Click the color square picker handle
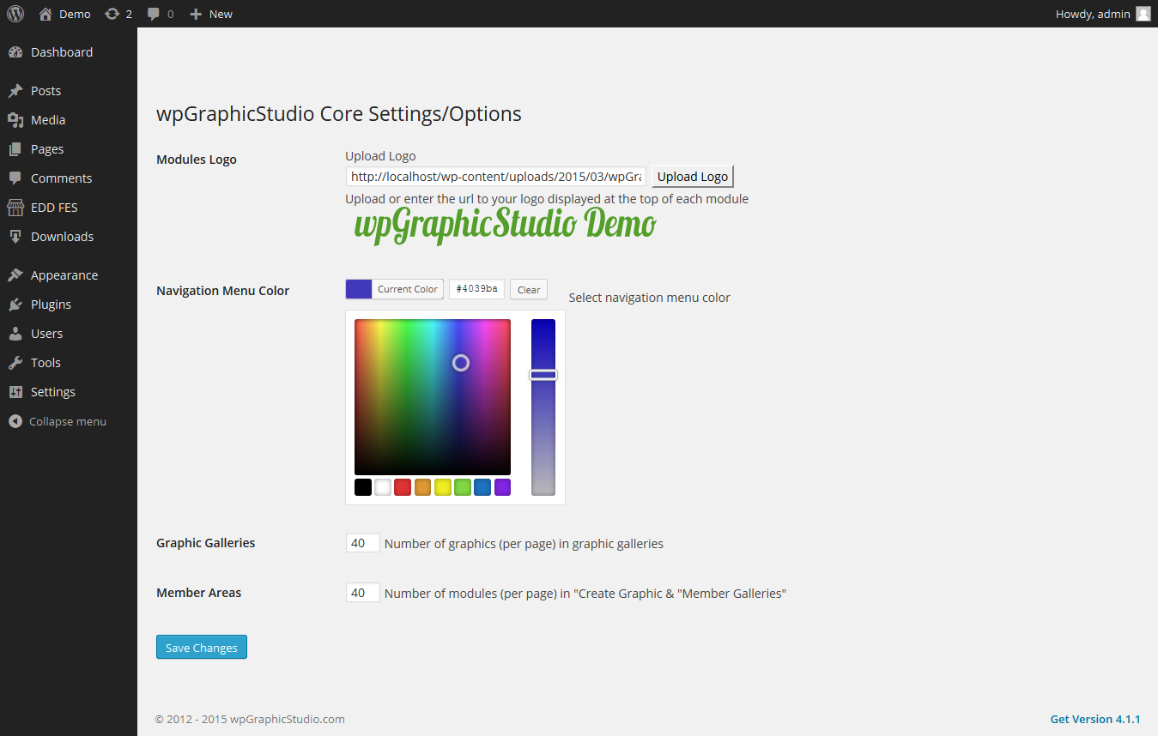The height and width of the screenshot is (736, 1158). click(461, 363)
